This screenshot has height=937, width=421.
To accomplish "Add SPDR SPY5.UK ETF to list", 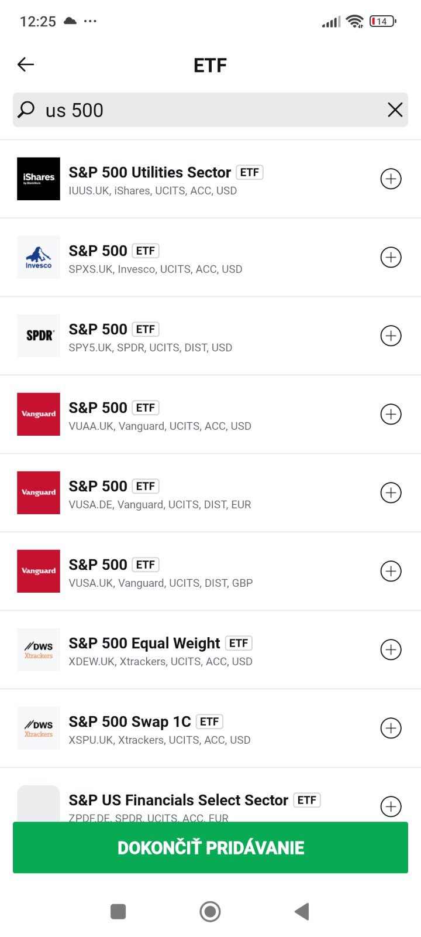I will coord(391,336).
